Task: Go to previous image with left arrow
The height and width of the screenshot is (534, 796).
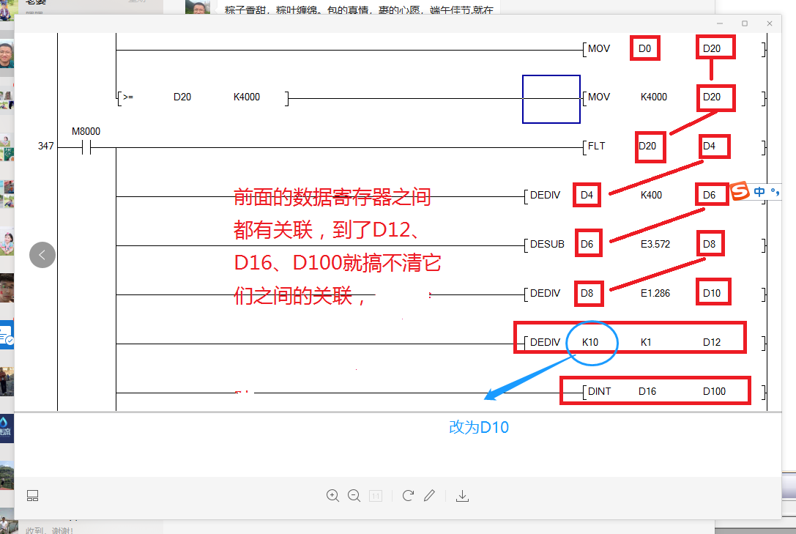Action: click(42, 255)
